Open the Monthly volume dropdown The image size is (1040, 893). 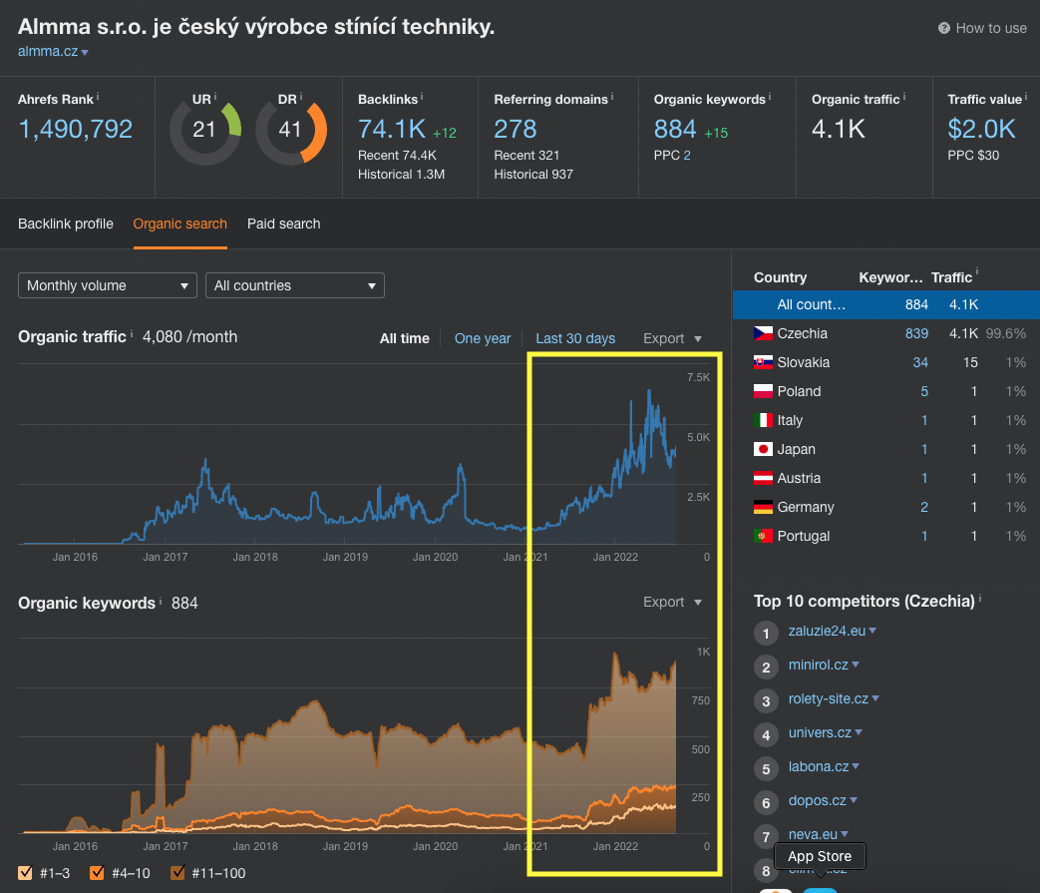pos(108,285)
